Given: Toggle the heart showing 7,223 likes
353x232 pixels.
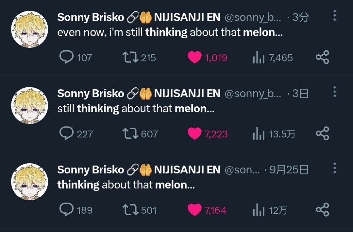Looking at the screenshot, I should 194,134.
